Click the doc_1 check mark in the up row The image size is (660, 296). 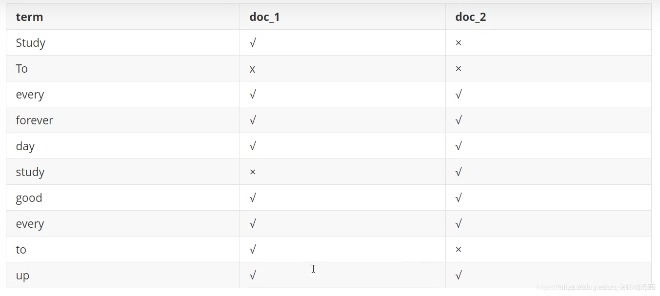[x=252, y=276]
